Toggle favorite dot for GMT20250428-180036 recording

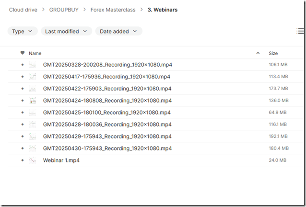(22, 125)
